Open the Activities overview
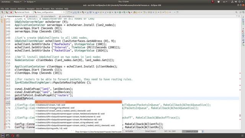 (x=6, y=2)
